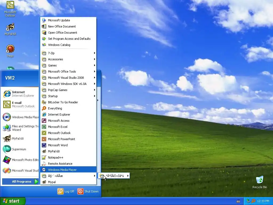Viewport: 273px width, 205px height.
Task: Click the Start button
Action: (13, 201)
